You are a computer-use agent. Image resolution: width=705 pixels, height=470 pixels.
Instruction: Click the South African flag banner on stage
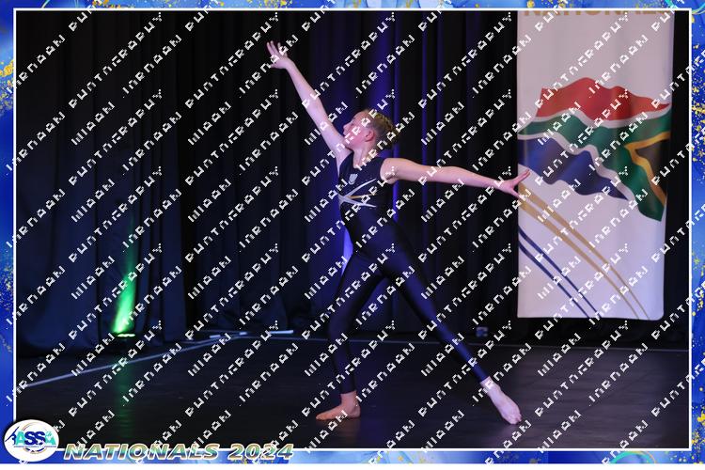tap(595, 165)
